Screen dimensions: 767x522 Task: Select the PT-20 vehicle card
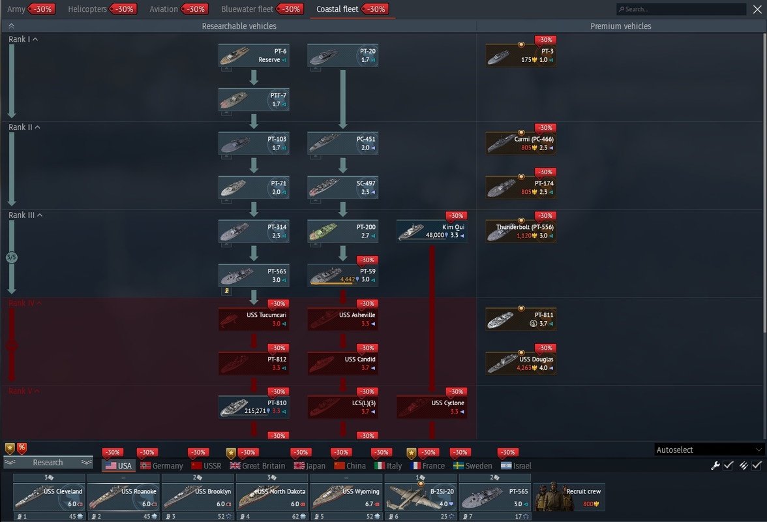pyautogui.click(x=343, y=55)
